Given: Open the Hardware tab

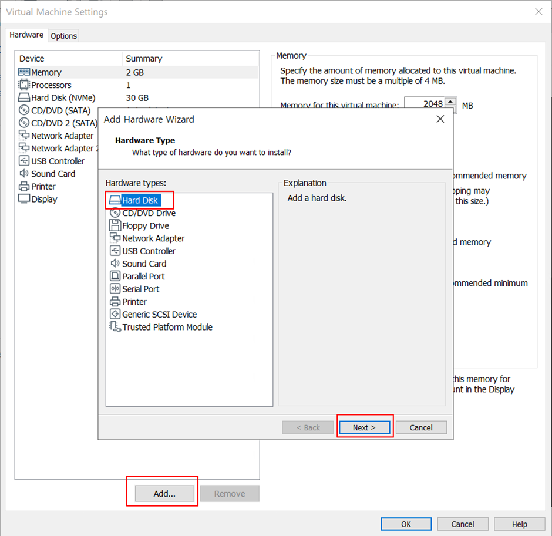Looking at the screenshot, I should (26, 35).
